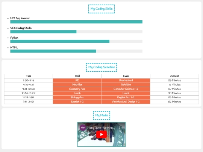Image resolution: width=203 pixels, height=152 pixels.
Task: Click the Even column header
Action: point(126,76)
